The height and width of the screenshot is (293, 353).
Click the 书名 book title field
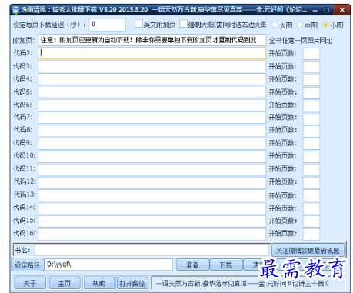point(152,250)
